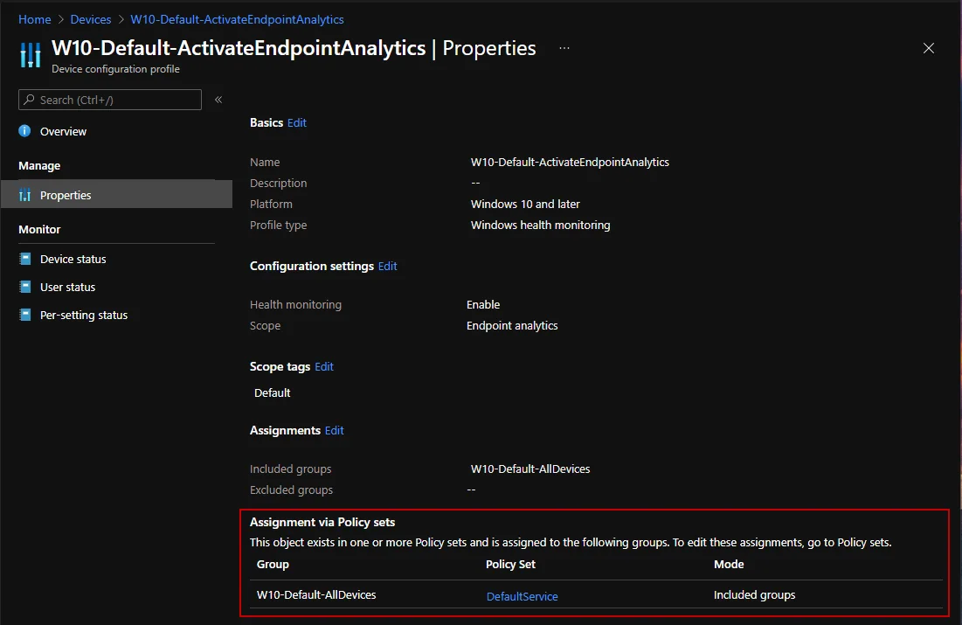Click the Mode column header
The image size is (962, 625).
point(728,564)
